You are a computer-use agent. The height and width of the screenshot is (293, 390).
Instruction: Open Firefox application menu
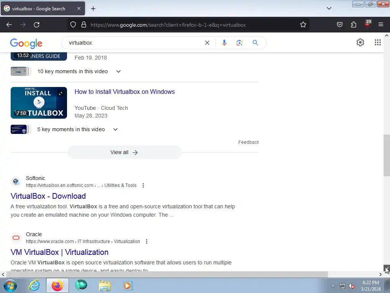click(381, 25)
